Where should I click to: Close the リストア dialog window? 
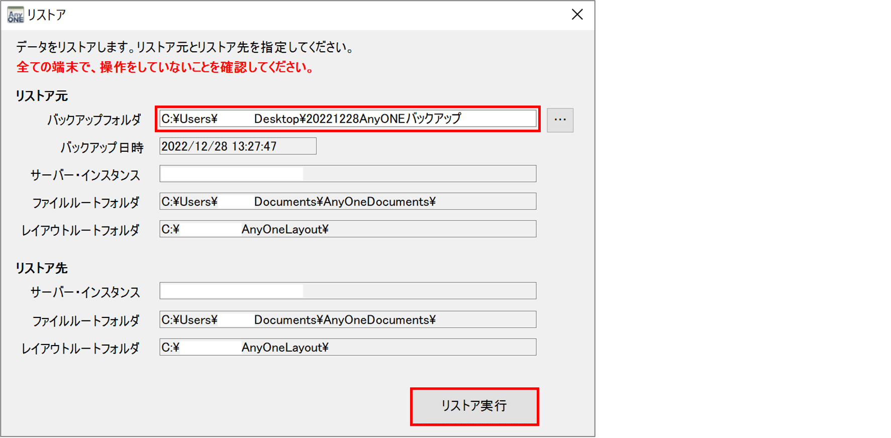click(x=577, y=15)
